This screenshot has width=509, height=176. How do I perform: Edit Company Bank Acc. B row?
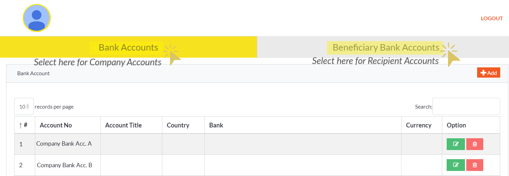click(455, 165)
